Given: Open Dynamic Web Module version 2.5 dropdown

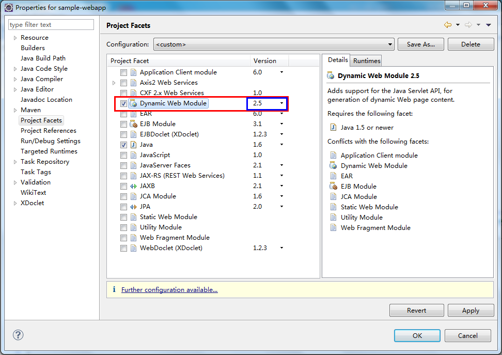Looking at the screenshot, I should coord(281,103).
